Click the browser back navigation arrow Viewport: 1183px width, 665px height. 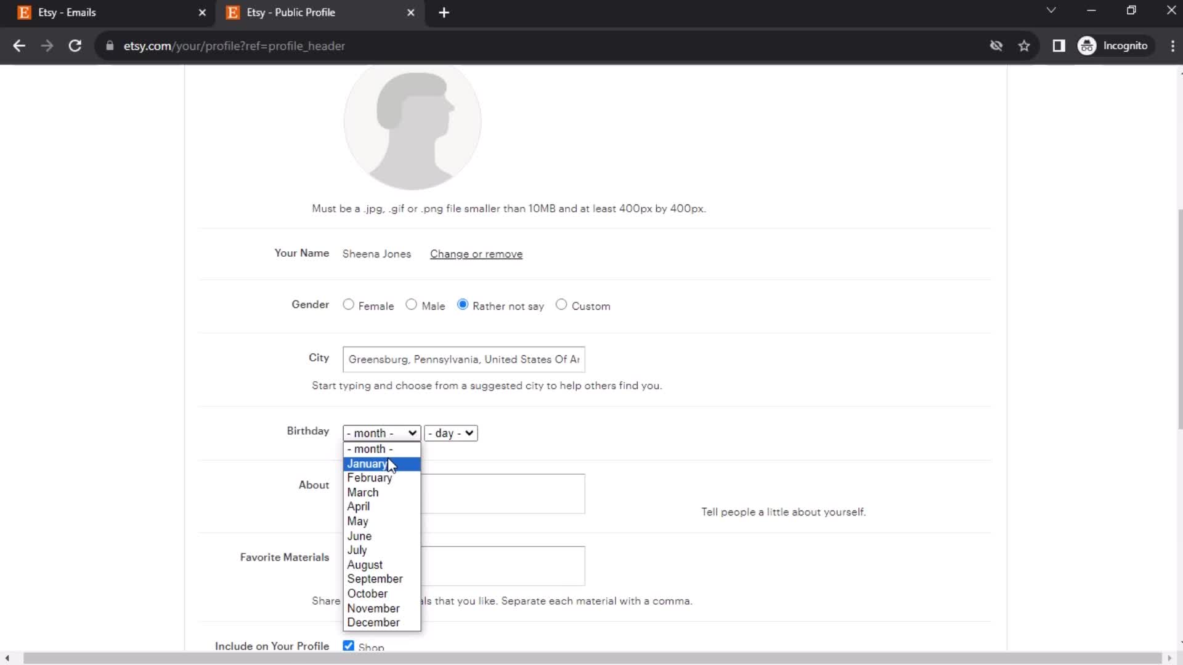tap(20, 46)
